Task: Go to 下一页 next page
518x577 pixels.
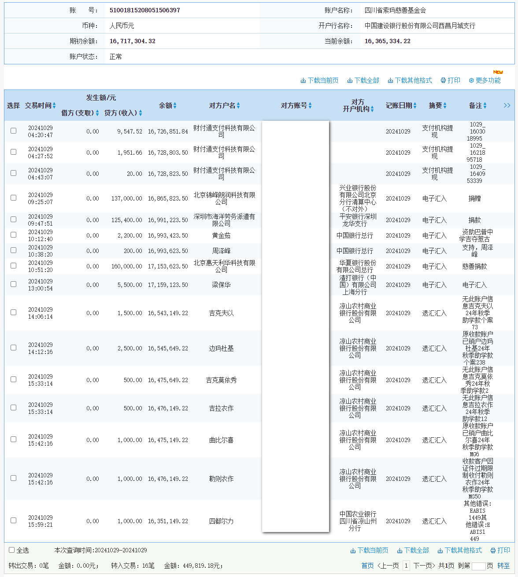Action: (424, 566)
